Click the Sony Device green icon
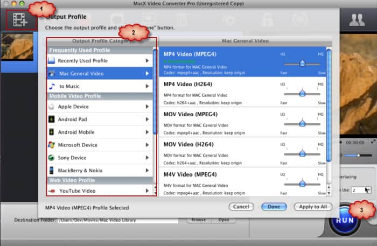The width and height of the screenshot is (377, 246). [x=51, y=158]
